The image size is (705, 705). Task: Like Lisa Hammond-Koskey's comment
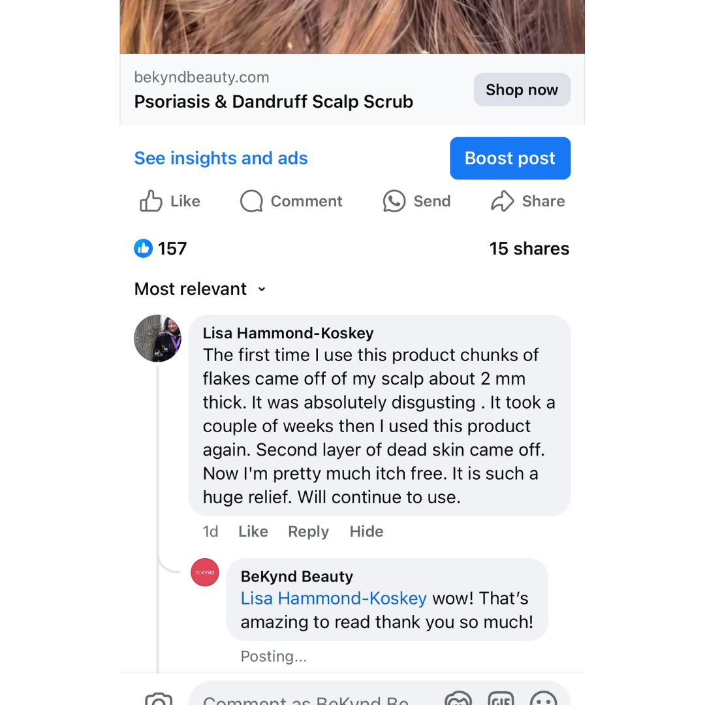coord(253,531)
